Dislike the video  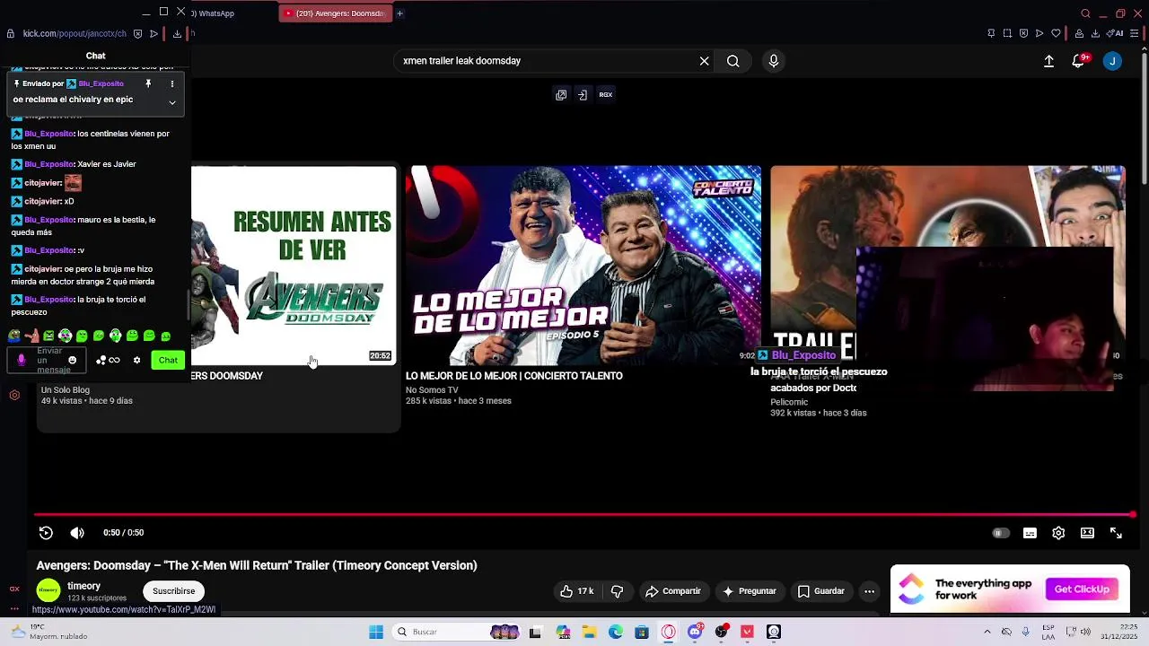point(617,591)
